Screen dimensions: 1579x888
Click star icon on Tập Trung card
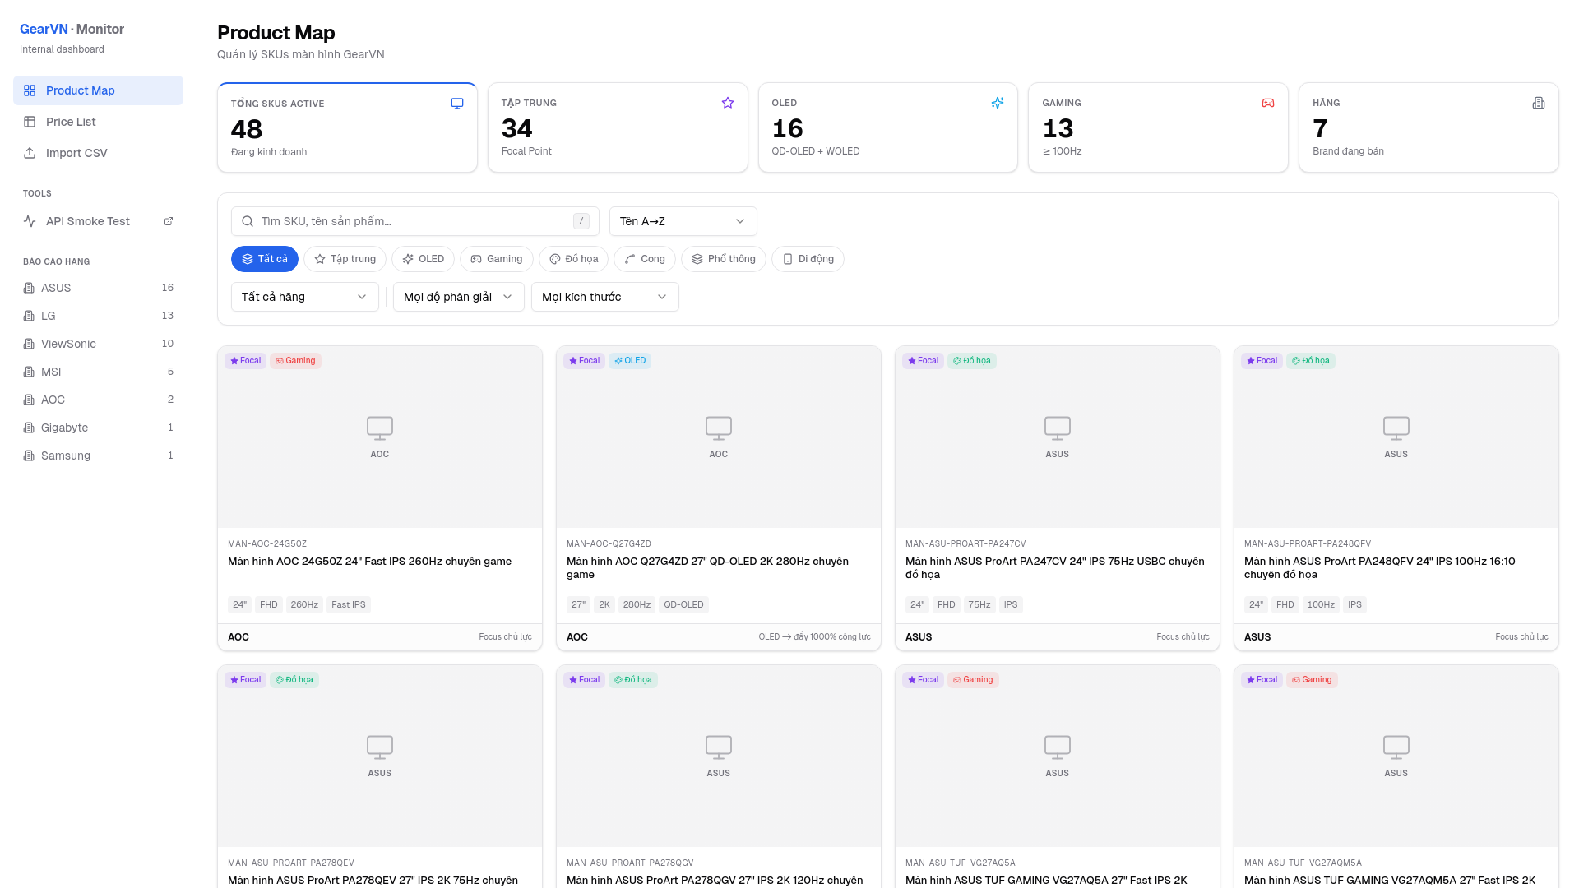click(728, 103)
